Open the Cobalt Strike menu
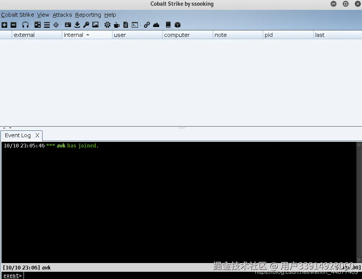 (17, 15)
